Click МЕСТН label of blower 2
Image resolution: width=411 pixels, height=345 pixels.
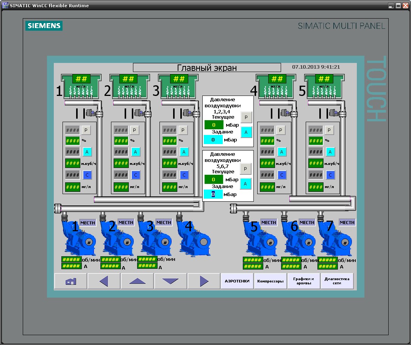pyautogui.click(x=126, y=223)
